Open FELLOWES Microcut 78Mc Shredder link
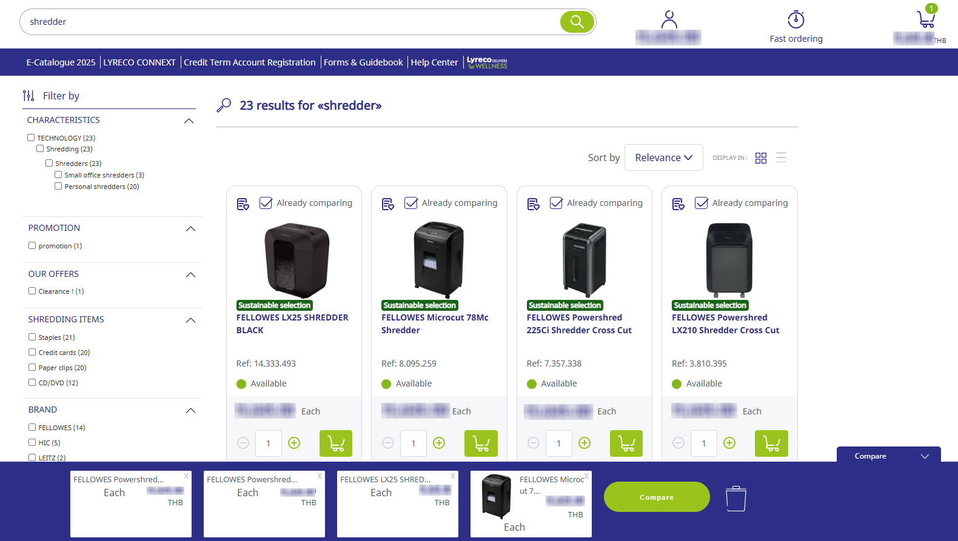Image resolution: width=958 pixels, height=541 pixels. click(x=435, y=324)
